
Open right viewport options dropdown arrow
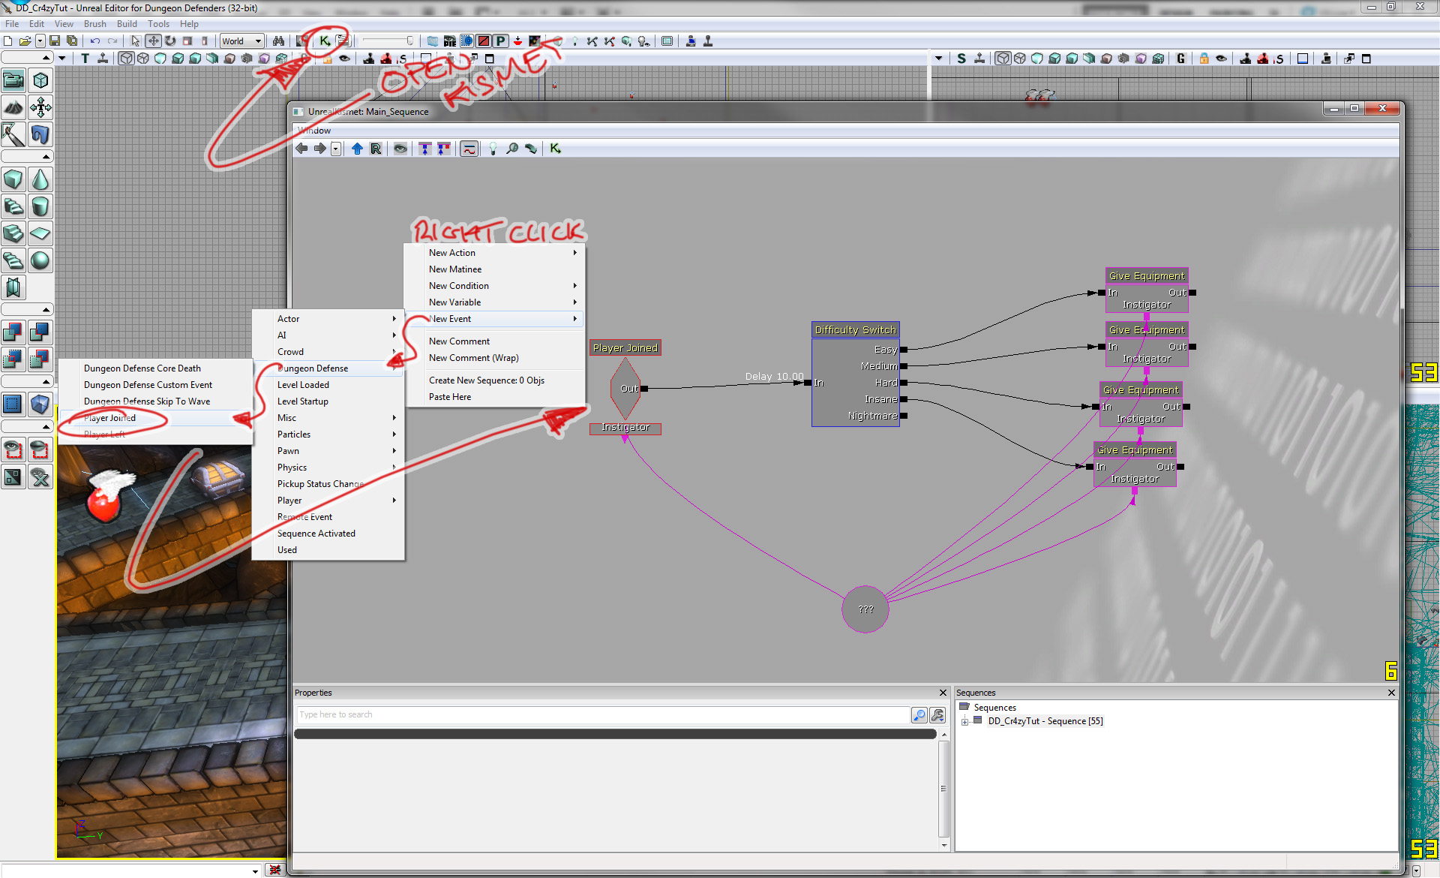[x=938, y=59]
